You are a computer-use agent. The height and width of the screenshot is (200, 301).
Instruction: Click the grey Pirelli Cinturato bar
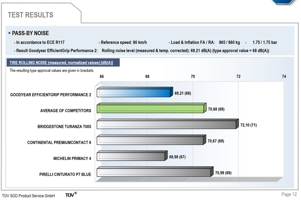click(155, 172)
